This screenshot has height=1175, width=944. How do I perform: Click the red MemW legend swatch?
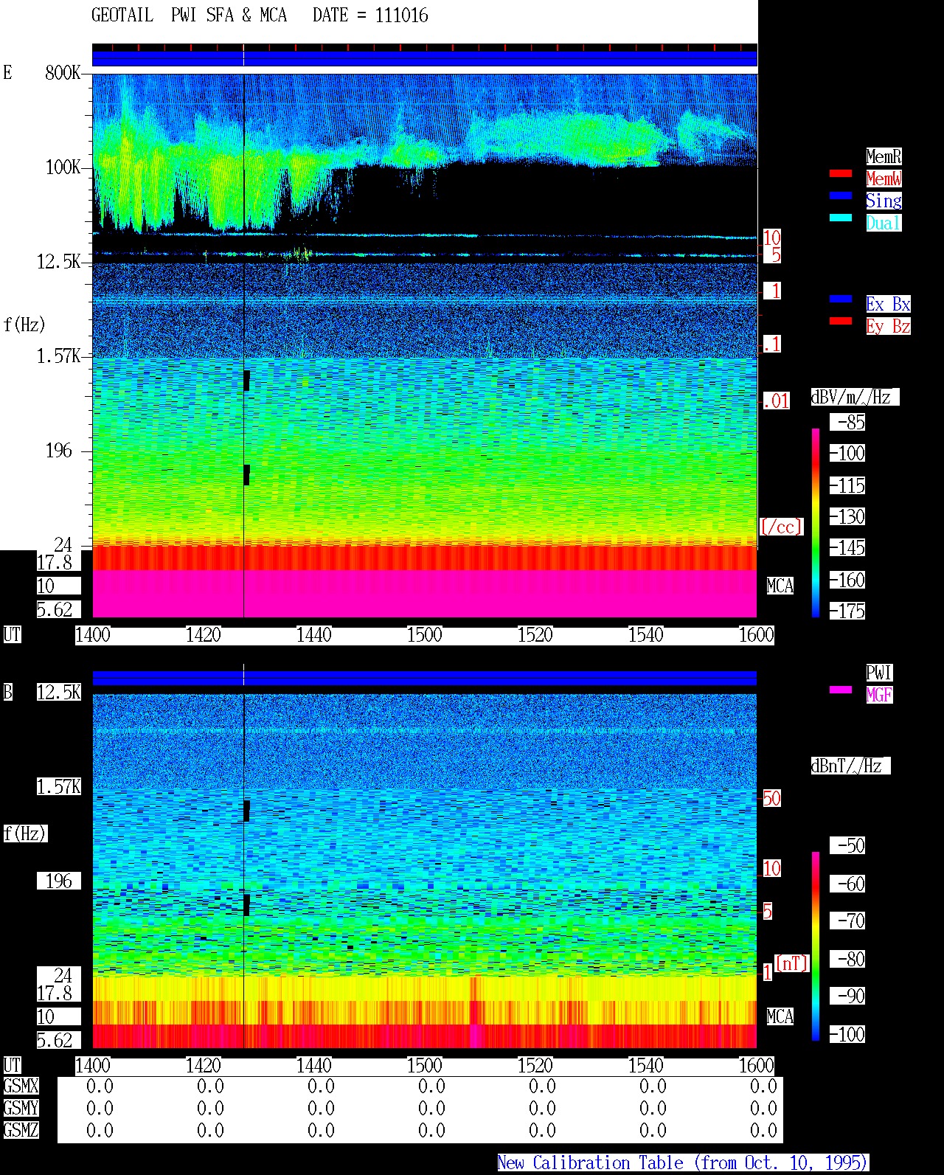click(841, 174)
